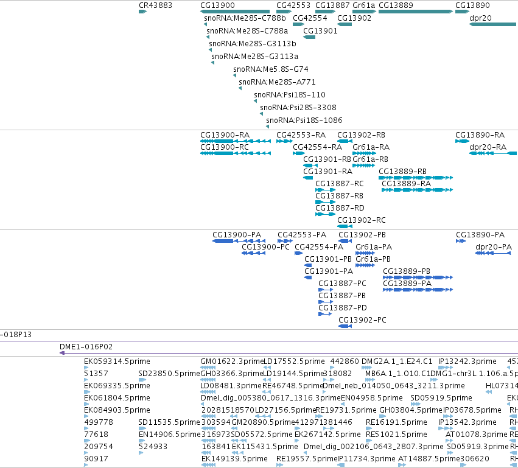Click protein Gr61a-PB
Screen dimensions: 518x468
point(365,265)
